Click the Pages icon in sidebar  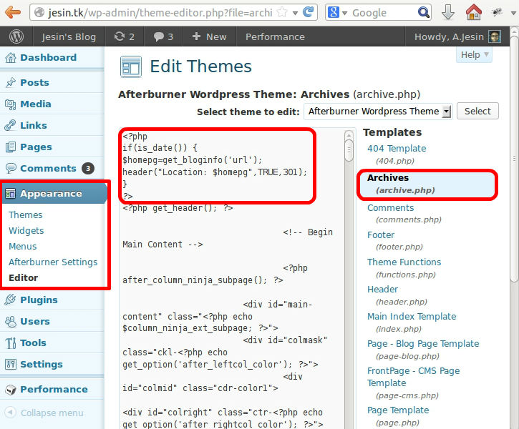(11, 147)
